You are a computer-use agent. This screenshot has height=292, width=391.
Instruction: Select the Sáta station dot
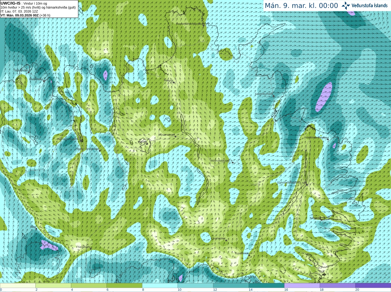click(36, 229)
